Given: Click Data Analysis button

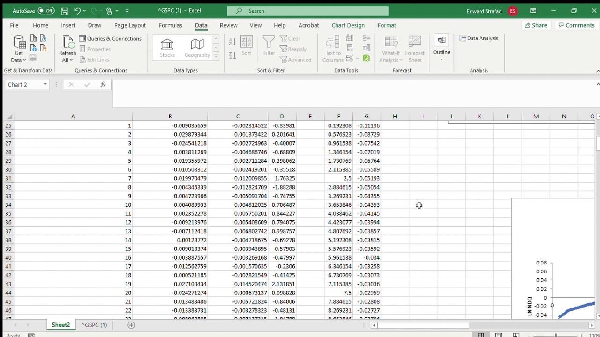Looking at the screenshot, I should pyautogui.click(x=479, y=38).
